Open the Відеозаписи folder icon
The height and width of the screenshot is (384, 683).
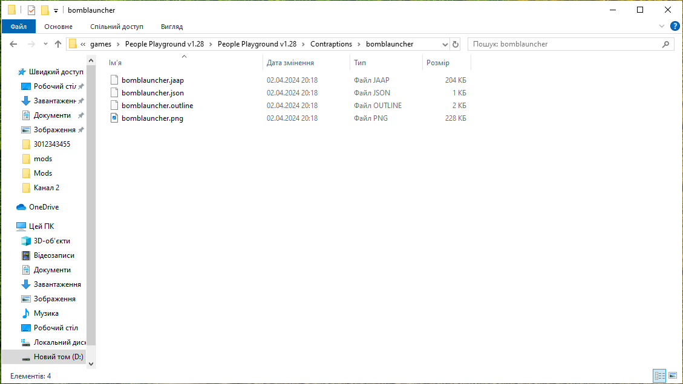tap(26, 255)
